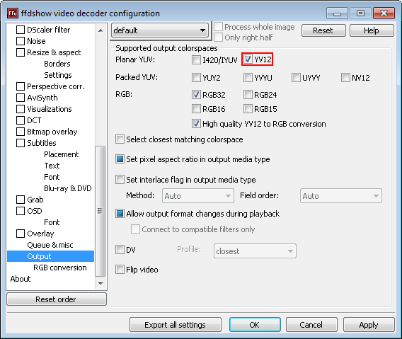This screenshot has height=339, width=402.
Task: Uncheck RGB32 output colorspace
Action: (196, 95)
